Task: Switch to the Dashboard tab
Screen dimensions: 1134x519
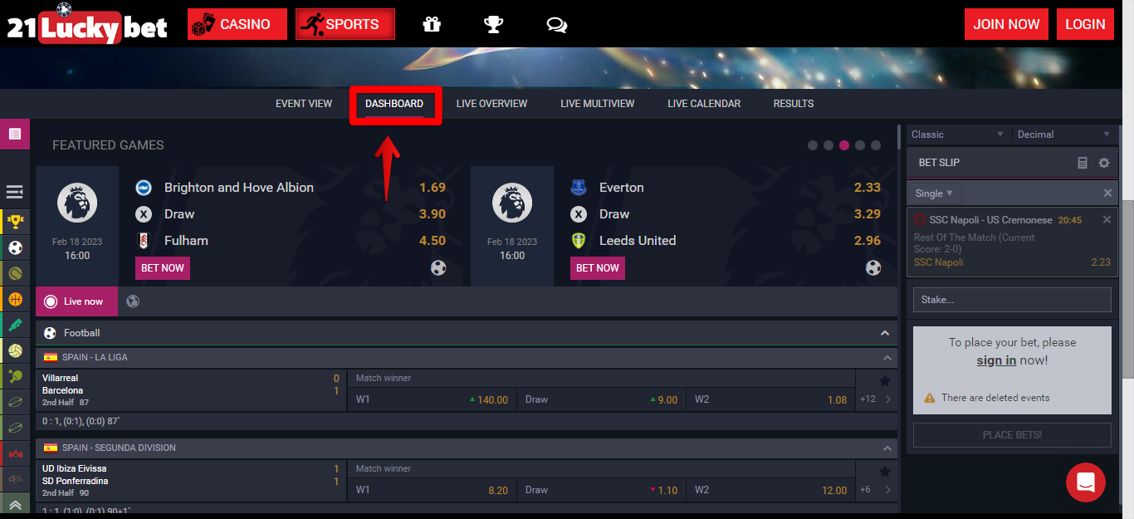Action: (x=394, y=104)
